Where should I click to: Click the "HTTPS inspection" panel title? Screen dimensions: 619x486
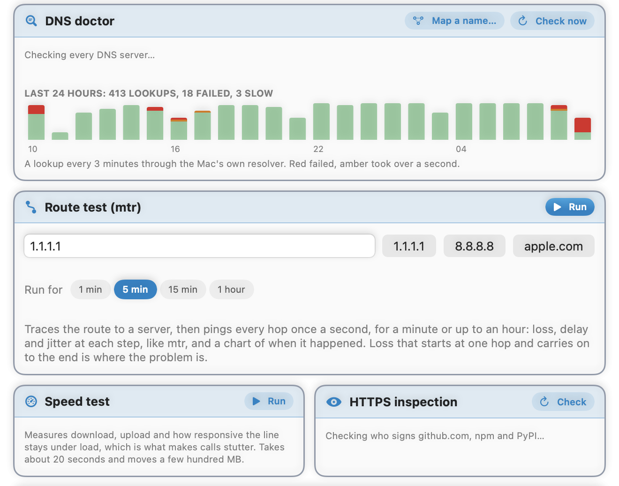pyautogui.click(x=403, y=402)
